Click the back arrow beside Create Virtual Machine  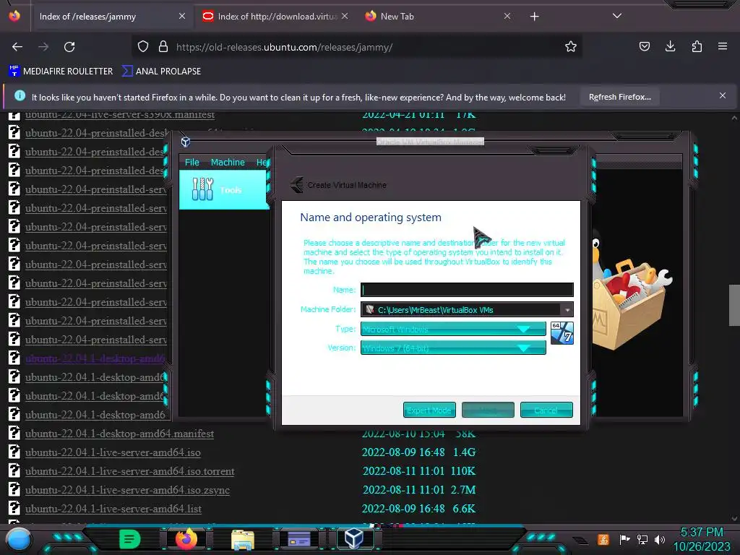tap(297, 184)
